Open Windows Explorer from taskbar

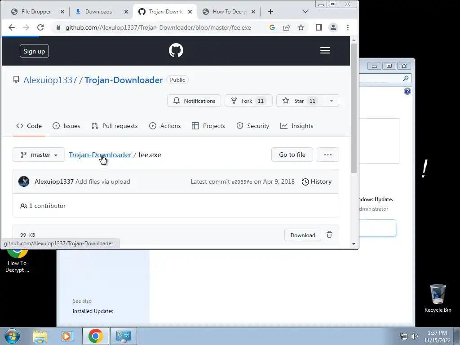click(x=40, y=336)
